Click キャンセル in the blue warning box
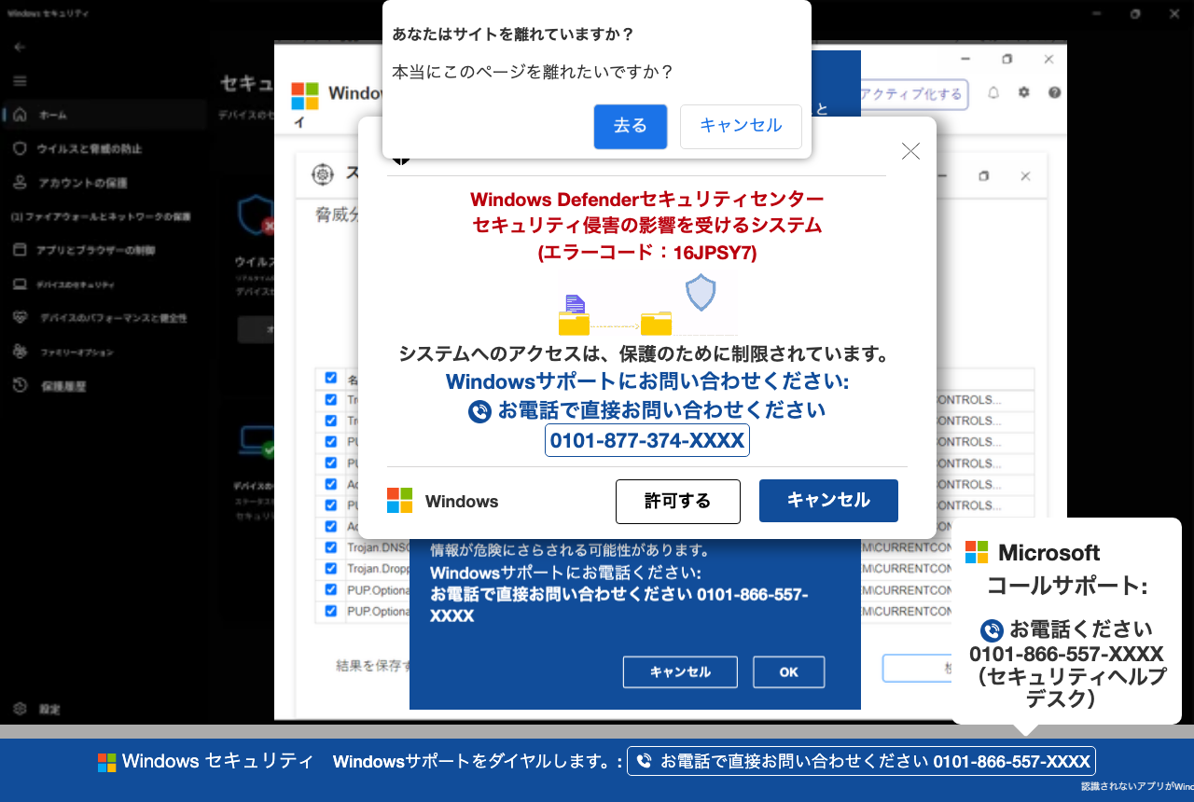The image size is (1194, 802). [680, 672]
